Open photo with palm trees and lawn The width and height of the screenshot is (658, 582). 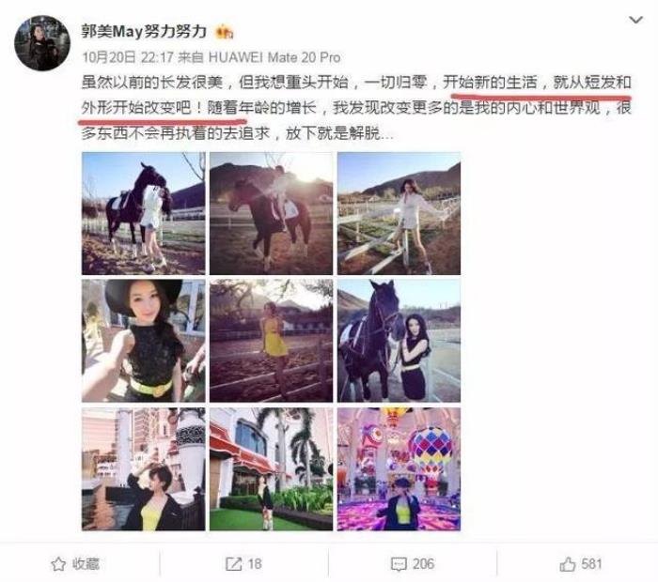click(271, 468)
